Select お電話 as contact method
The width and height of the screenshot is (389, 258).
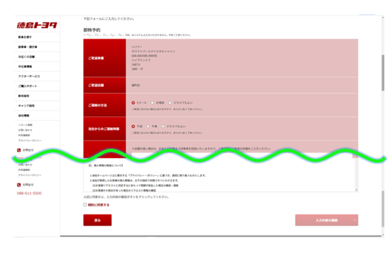153,102
